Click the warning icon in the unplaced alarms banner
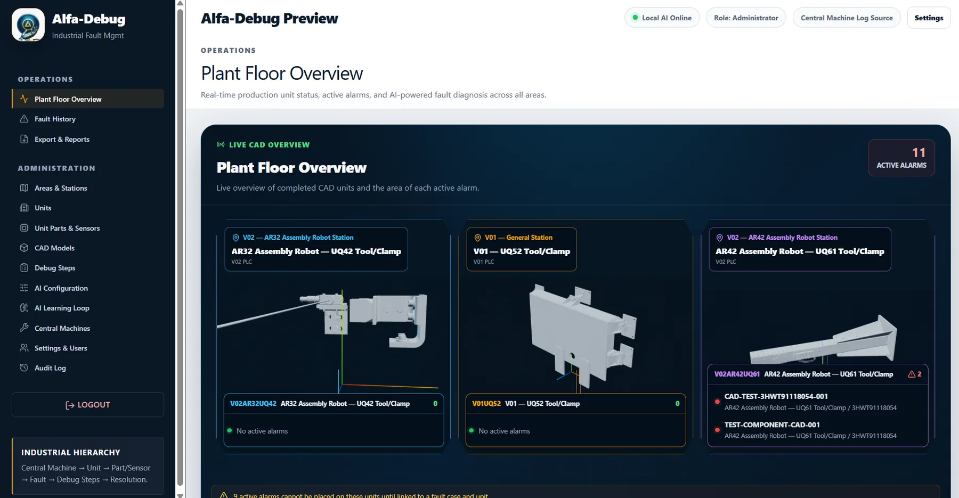 coord(224,495)
